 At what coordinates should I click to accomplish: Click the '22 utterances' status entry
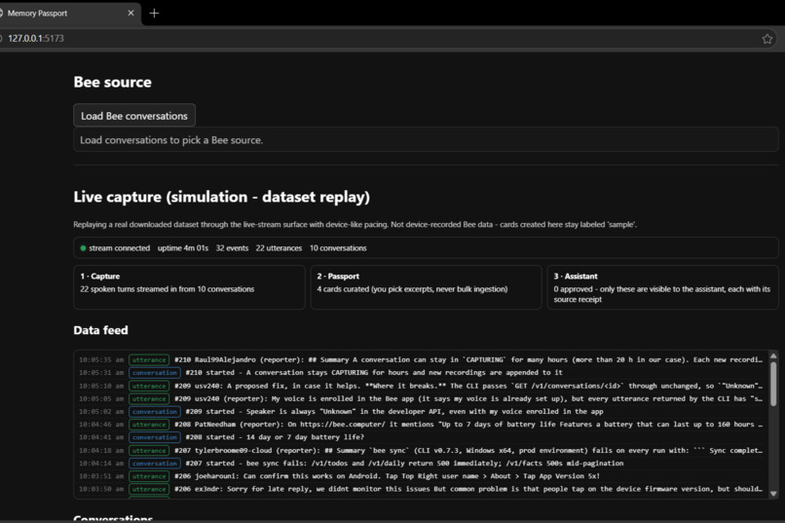click(279, 248)
